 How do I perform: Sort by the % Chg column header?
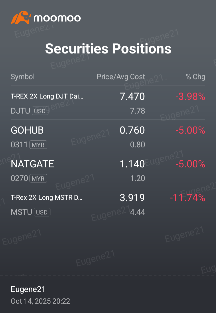click(195, 77)
